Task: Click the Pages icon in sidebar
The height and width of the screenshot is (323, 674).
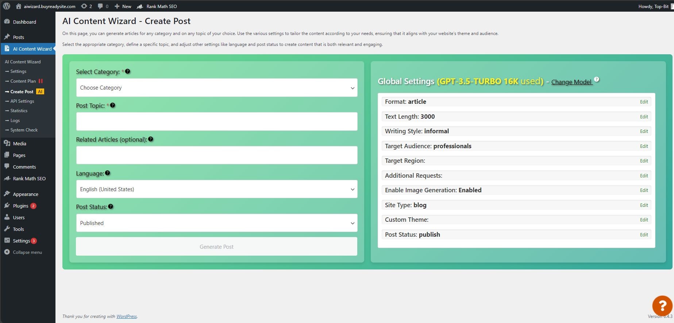Action: coord(7,155)
